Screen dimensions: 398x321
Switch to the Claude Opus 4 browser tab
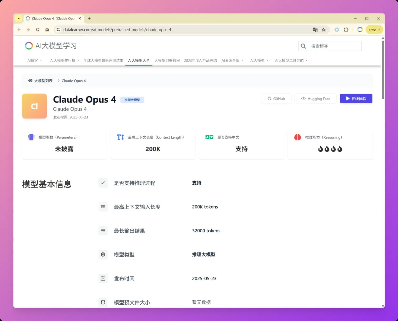tap(51, 18)
